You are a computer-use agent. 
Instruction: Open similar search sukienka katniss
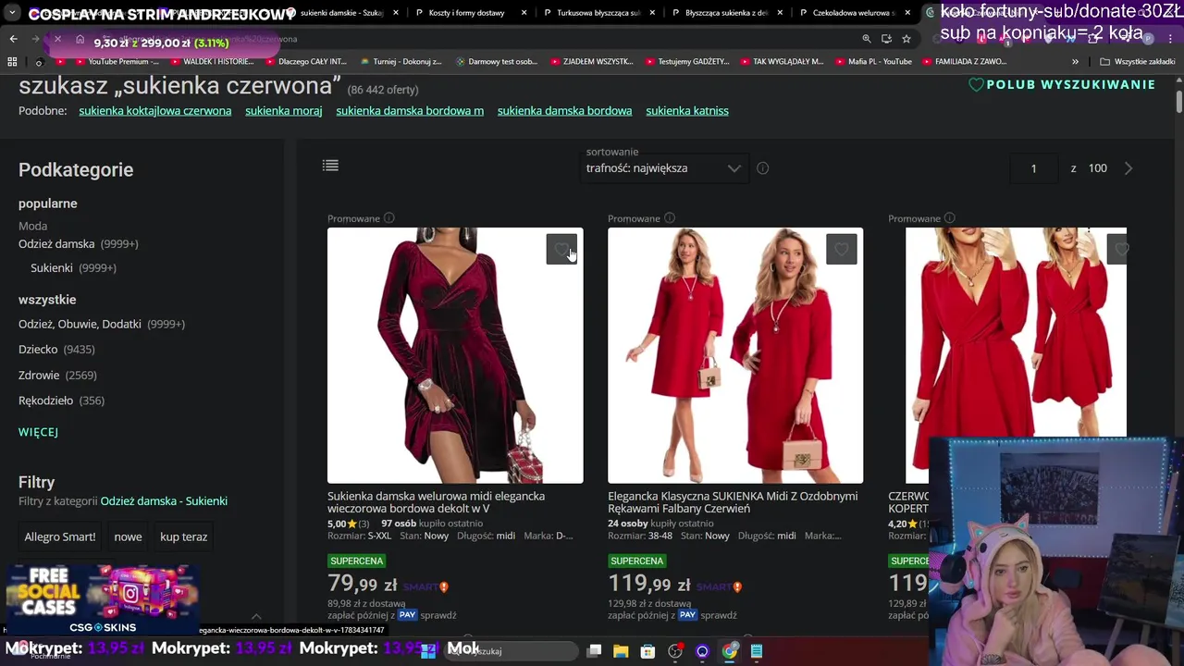coord(687,111)
